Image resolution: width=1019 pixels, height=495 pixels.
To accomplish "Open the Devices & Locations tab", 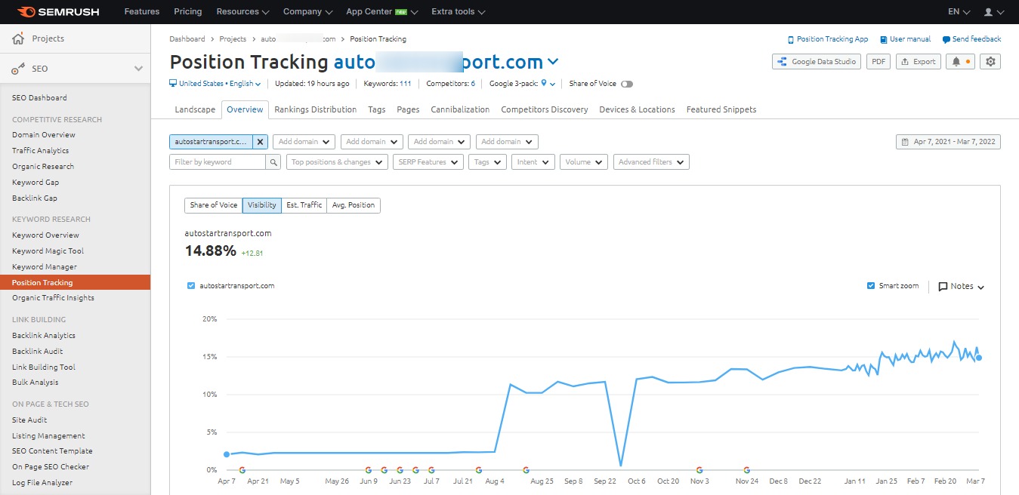I will point(637,109).
